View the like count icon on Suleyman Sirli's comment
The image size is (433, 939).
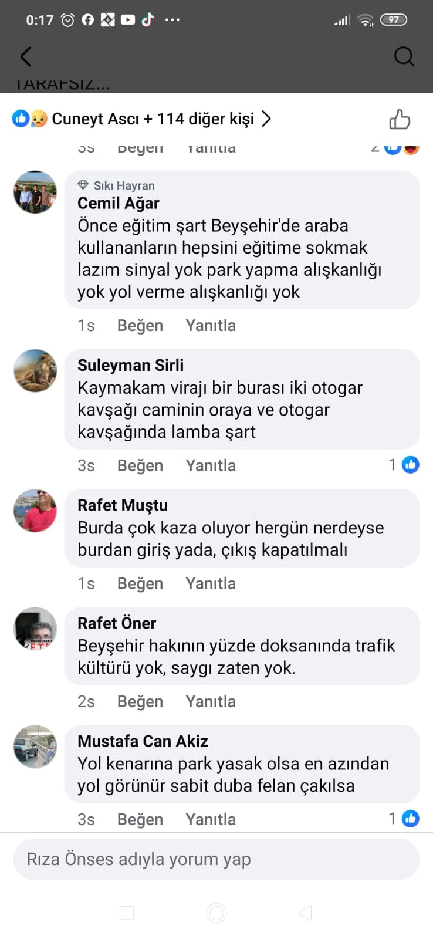pyautogui.click(x=410, y=465)
